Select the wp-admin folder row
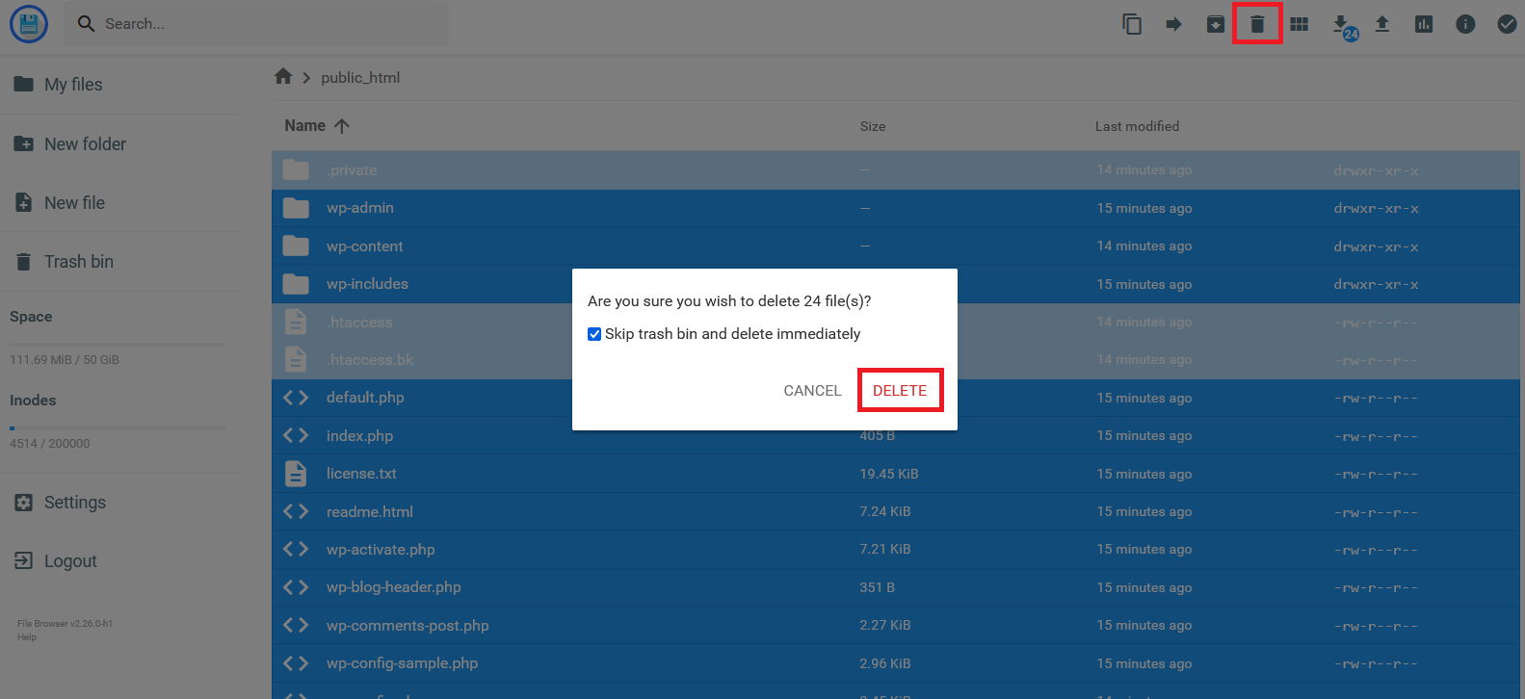The height and width of the screenshot is (699, 1525). click(578, 208)
